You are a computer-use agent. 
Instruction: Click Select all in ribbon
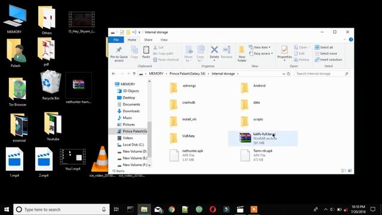point(324,47)
